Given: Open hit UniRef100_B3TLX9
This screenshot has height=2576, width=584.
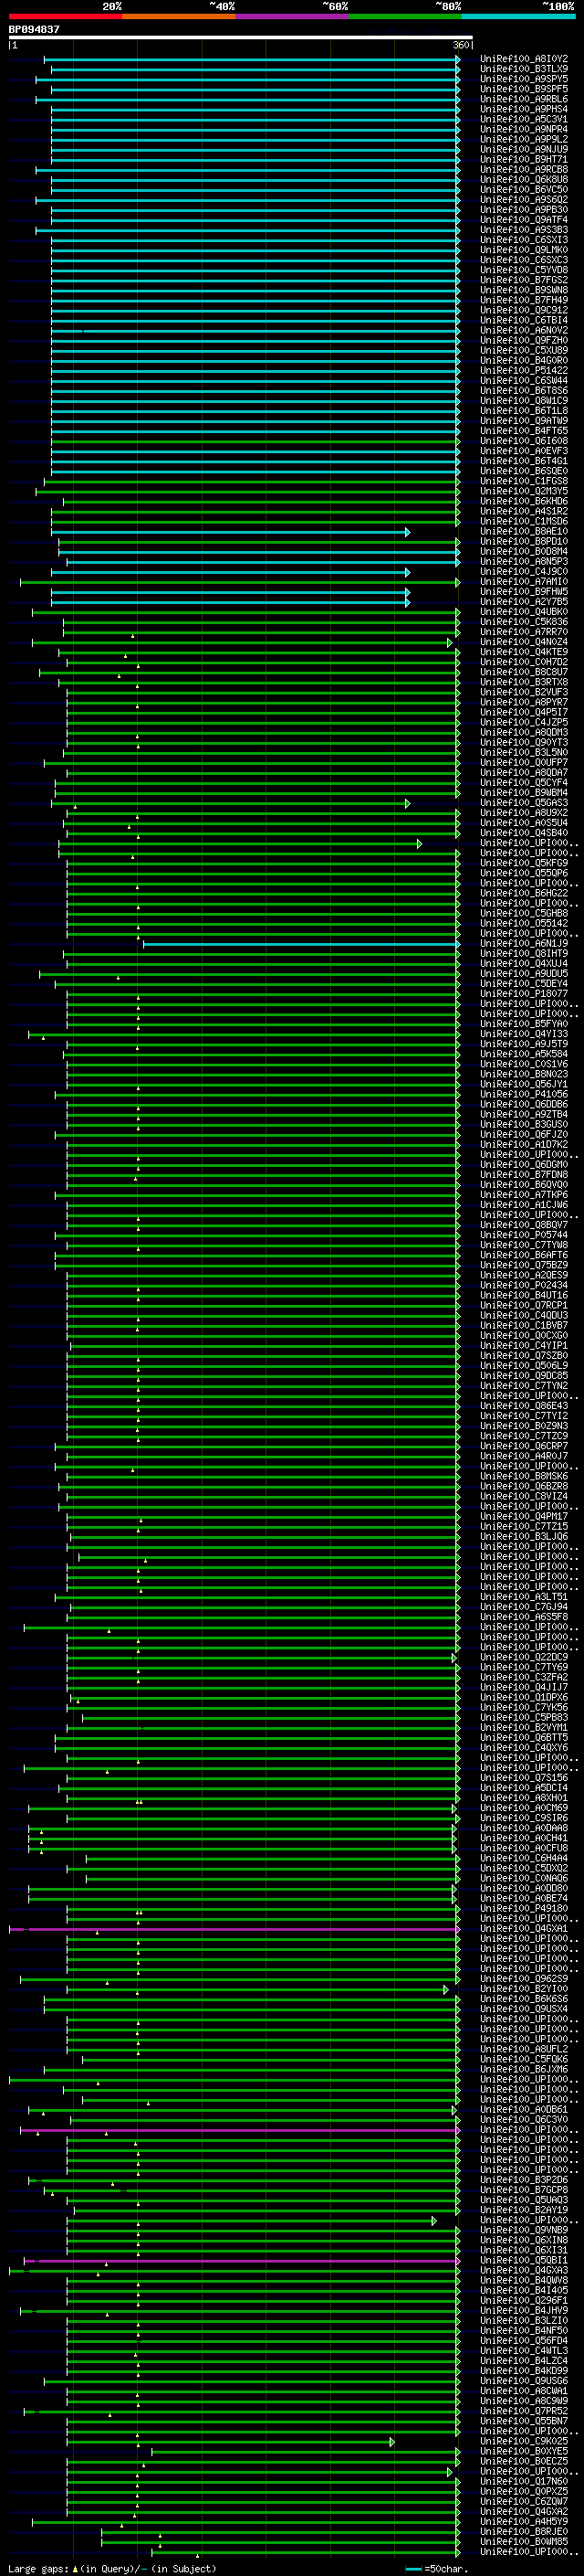Looking at the screenshot, I should [524, 69].
